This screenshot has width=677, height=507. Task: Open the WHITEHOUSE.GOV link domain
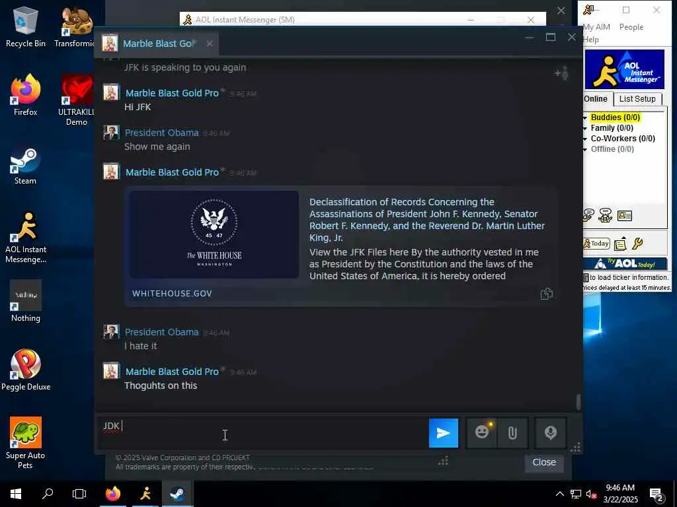pos(172,294)
